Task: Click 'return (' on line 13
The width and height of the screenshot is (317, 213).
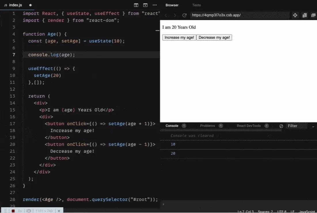Action: point(39,96)
